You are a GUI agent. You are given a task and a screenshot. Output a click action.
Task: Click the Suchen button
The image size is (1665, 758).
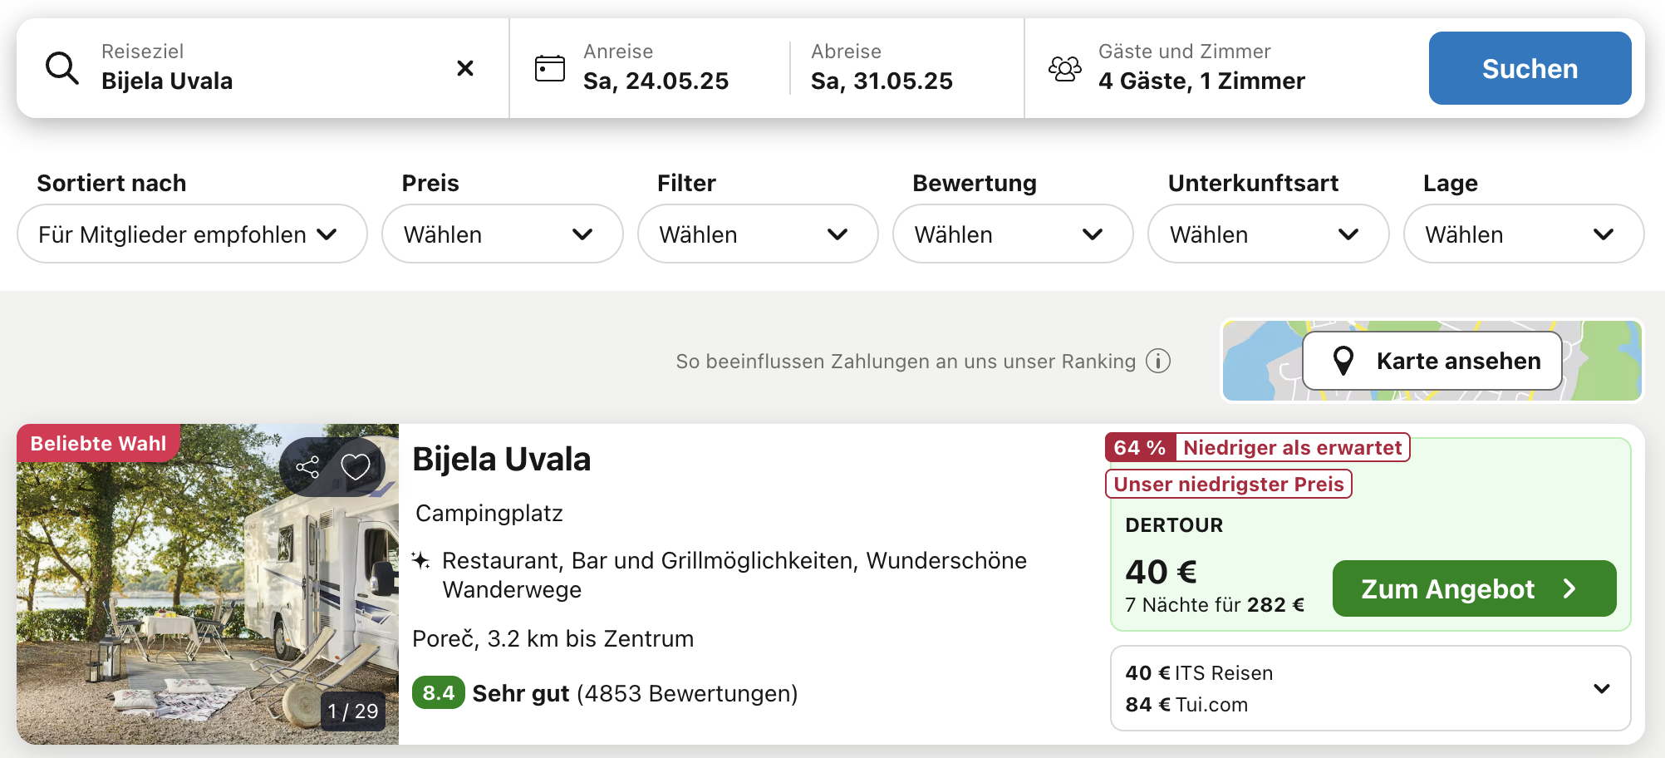[x=1530, y=68]
